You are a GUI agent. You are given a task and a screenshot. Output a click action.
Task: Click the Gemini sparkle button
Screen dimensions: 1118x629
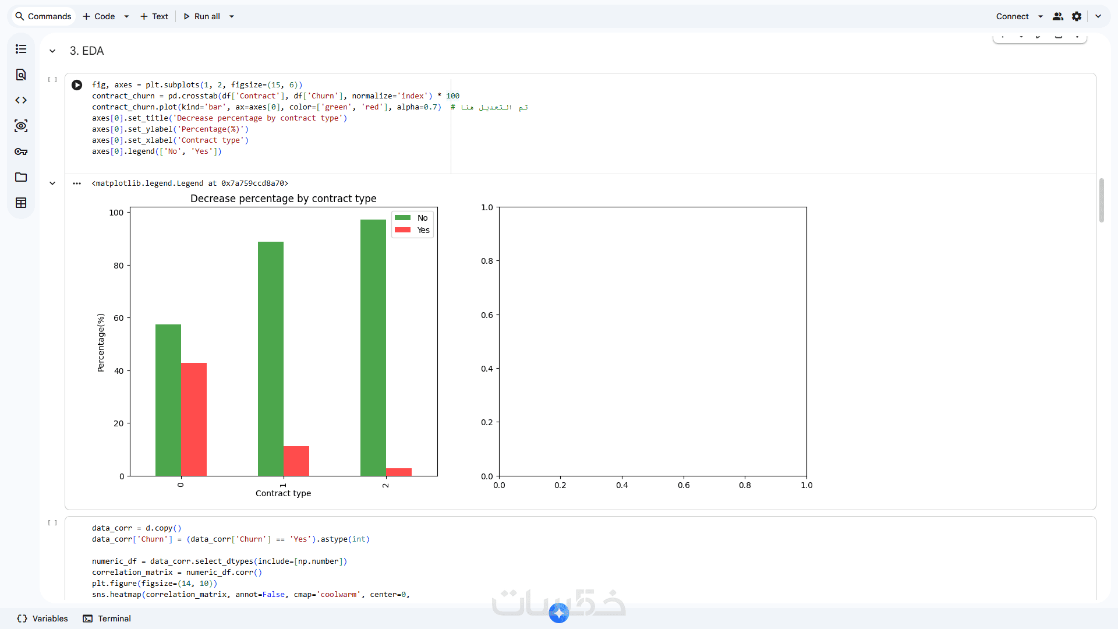(559, 613)
